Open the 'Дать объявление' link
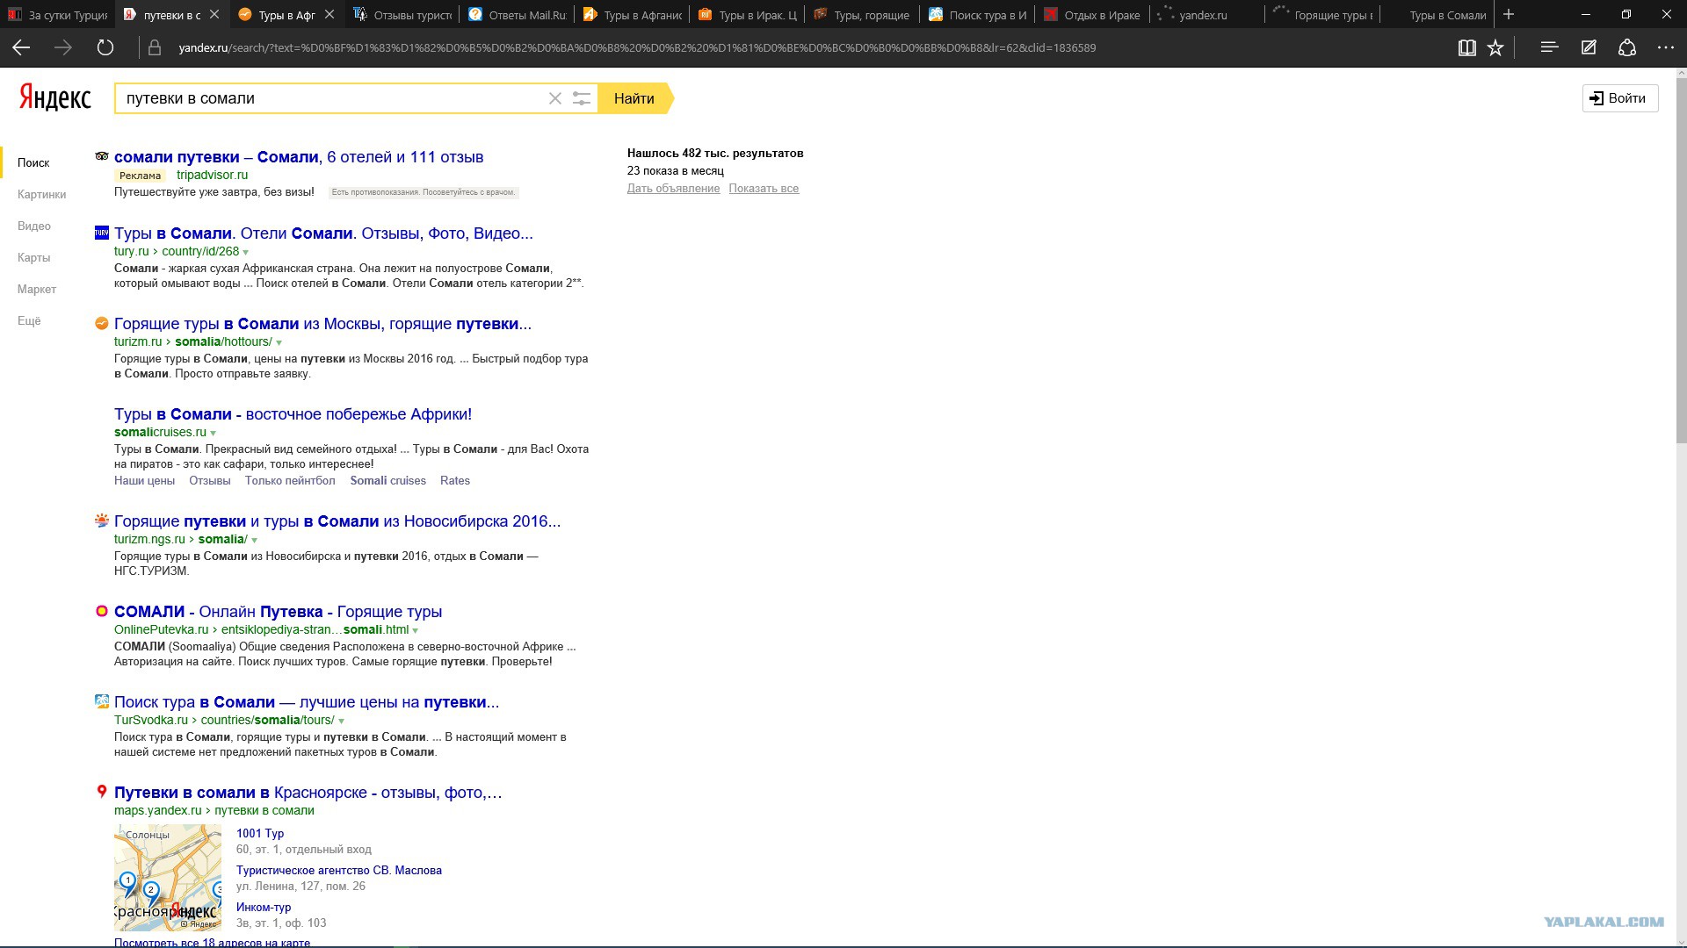The height and width of the screenshot is (948, 1687). coord(673,189)
